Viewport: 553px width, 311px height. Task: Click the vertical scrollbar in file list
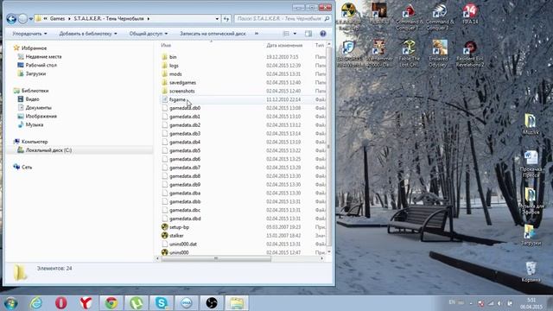[329, 147]
